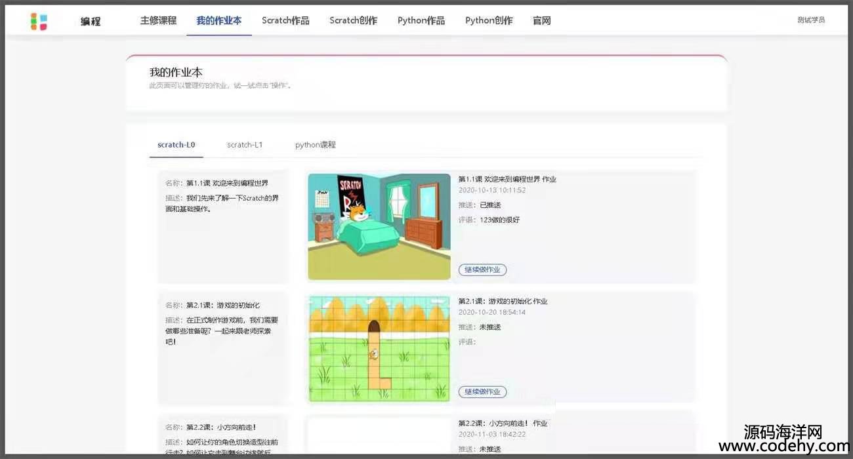The width and height of the screenshot is (853, 459).
Task: Click lesson name 第1.1课 欢迎来到编程世界 in left card
Action: point(227,183)
